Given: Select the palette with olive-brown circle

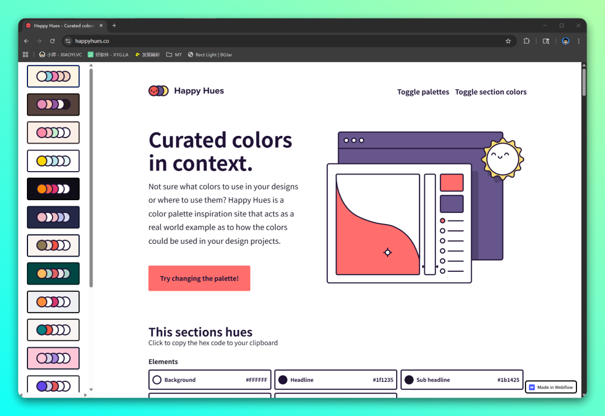Looking at the screenshot, I should pyautogui.click(x=53, y=245).
